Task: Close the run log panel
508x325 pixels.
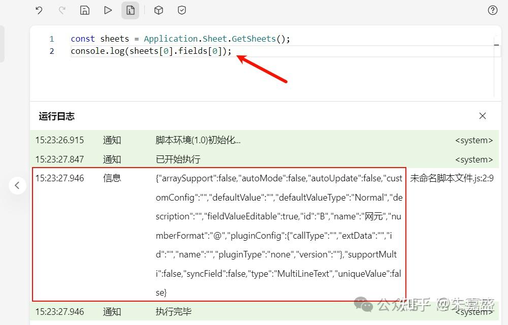Action: pos(483,116)
